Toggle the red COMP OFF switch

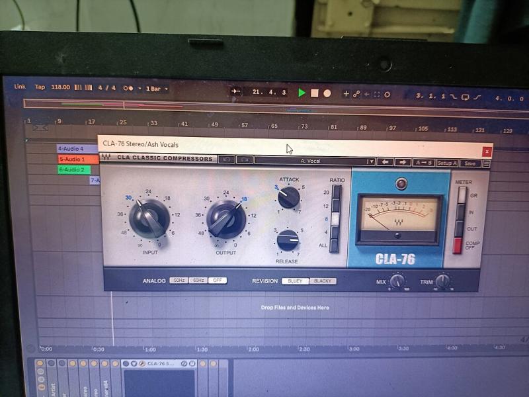click(x=458, y=245)
